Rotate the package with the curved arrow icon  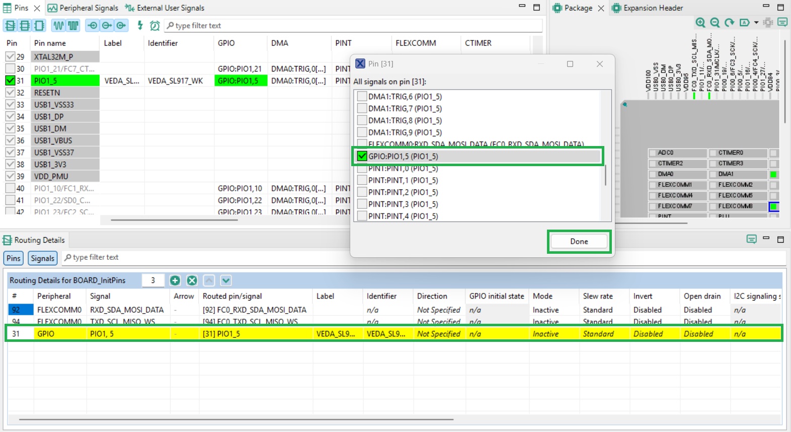(x=729, y=22)
